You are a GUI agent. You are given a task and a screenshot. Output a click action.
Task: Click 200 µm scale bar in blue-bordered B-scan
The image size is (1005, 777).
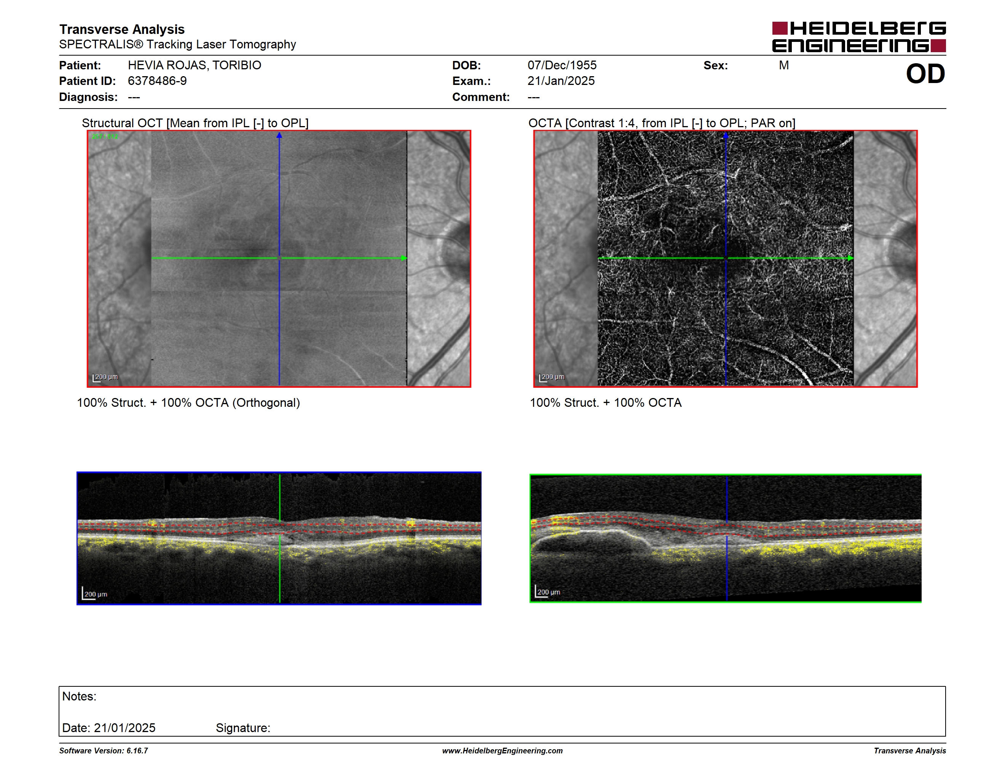click(x=95, y=593)
